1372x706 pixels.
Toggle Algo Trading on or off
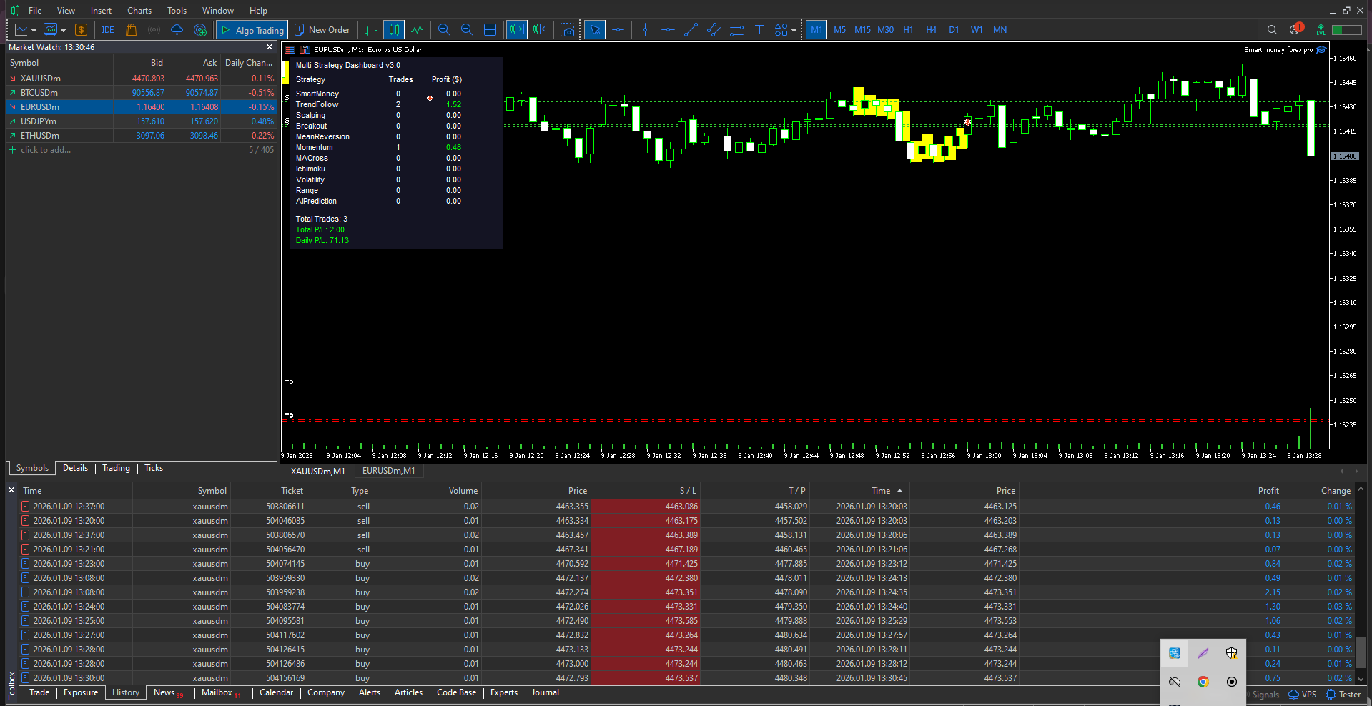click(252, 30)
